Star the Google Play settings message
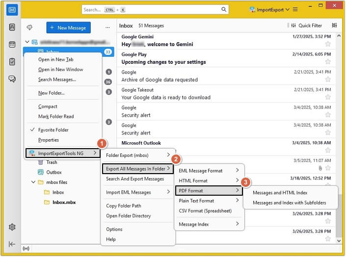Image resolution: width=346 pixels, height=257 pixels. coord(328,62)
